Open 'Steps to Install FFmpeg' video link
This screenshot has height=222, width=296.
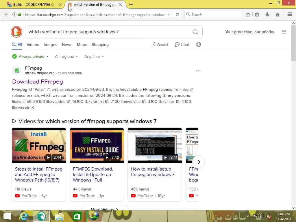point(39,174)
